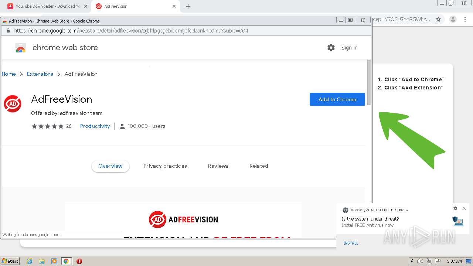Viewport: 473px width, 266px height.
Task: Dismiss the y2mate notification
Action: pos(464,208)
